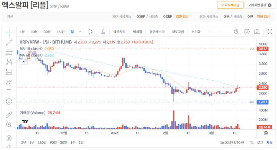Viewport: 277px width, 150px height.
Task: Select the 일 daily interval
Action: [x=72, y=32]
